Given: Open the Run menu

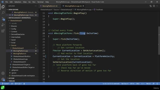Looking at the screenshot, I should point(34,2).
